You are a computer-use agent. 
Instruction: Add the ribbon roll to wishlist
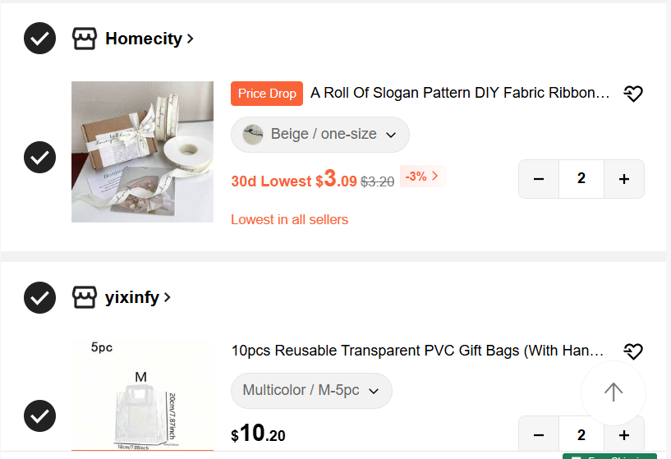tap(633, 94)
